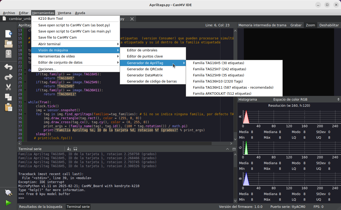Open the Editar menu
The image size is (341, 210).
(24, 13)
